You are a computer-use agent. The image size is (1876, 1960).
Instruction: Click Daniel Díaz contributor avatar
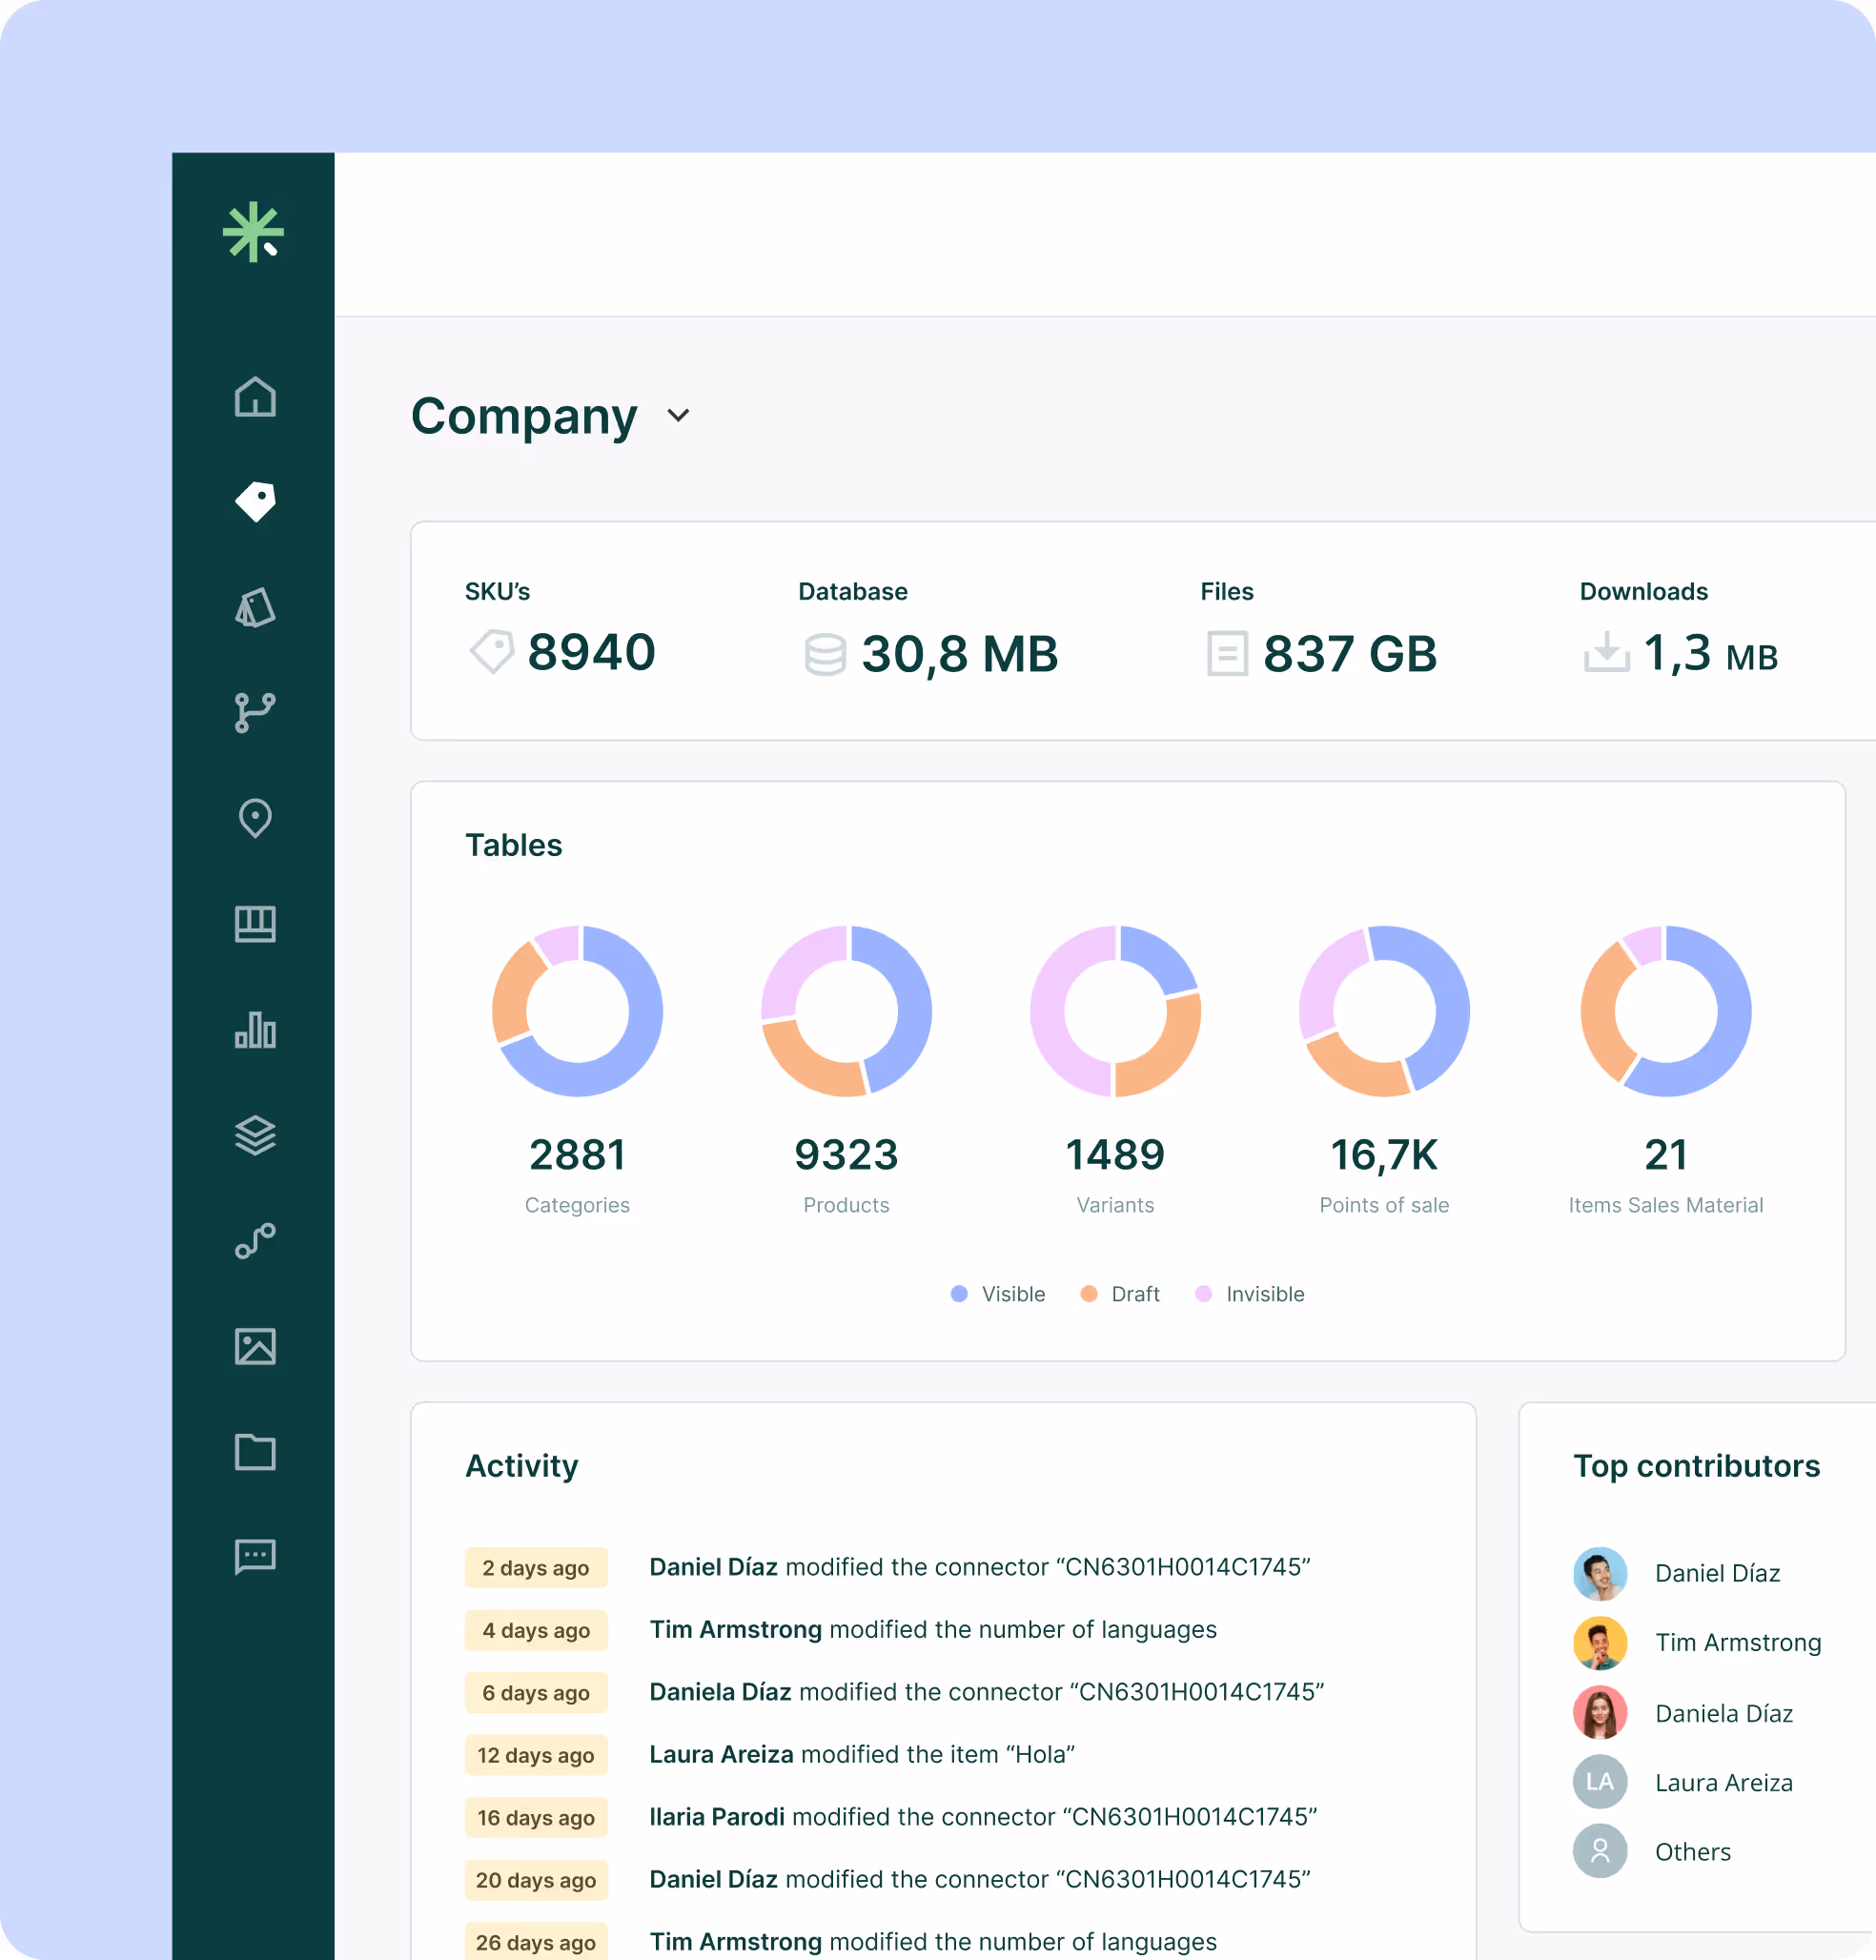(x=1599, y=1573)
